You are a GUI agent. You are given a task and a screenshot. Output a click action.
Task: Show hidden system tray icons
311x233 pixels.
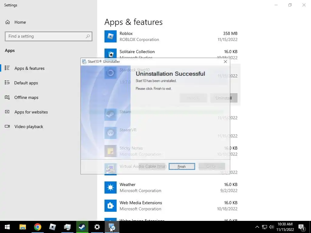coord(257,227)
